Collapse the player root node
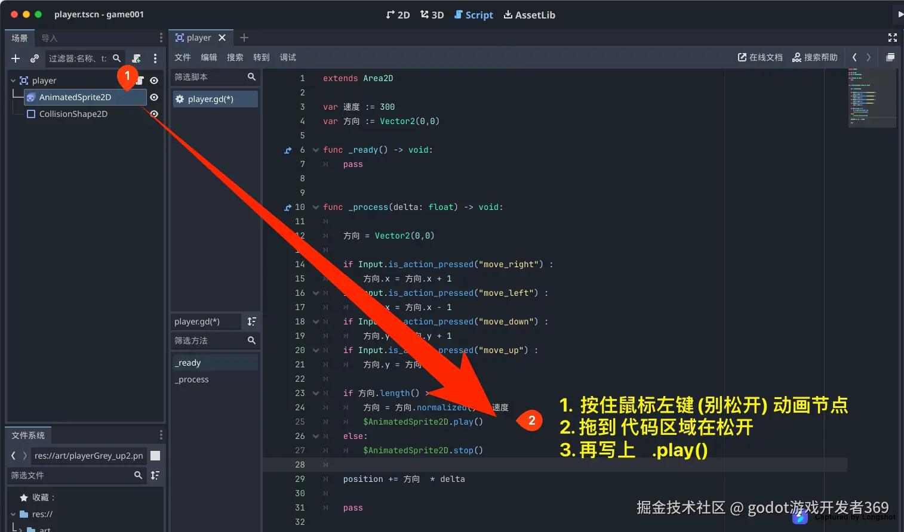The image size is (904, 532). 13,81
